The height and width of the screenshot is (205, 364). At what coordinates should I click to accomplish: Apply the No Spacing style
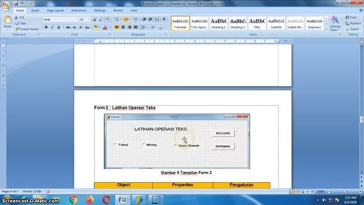200,23
